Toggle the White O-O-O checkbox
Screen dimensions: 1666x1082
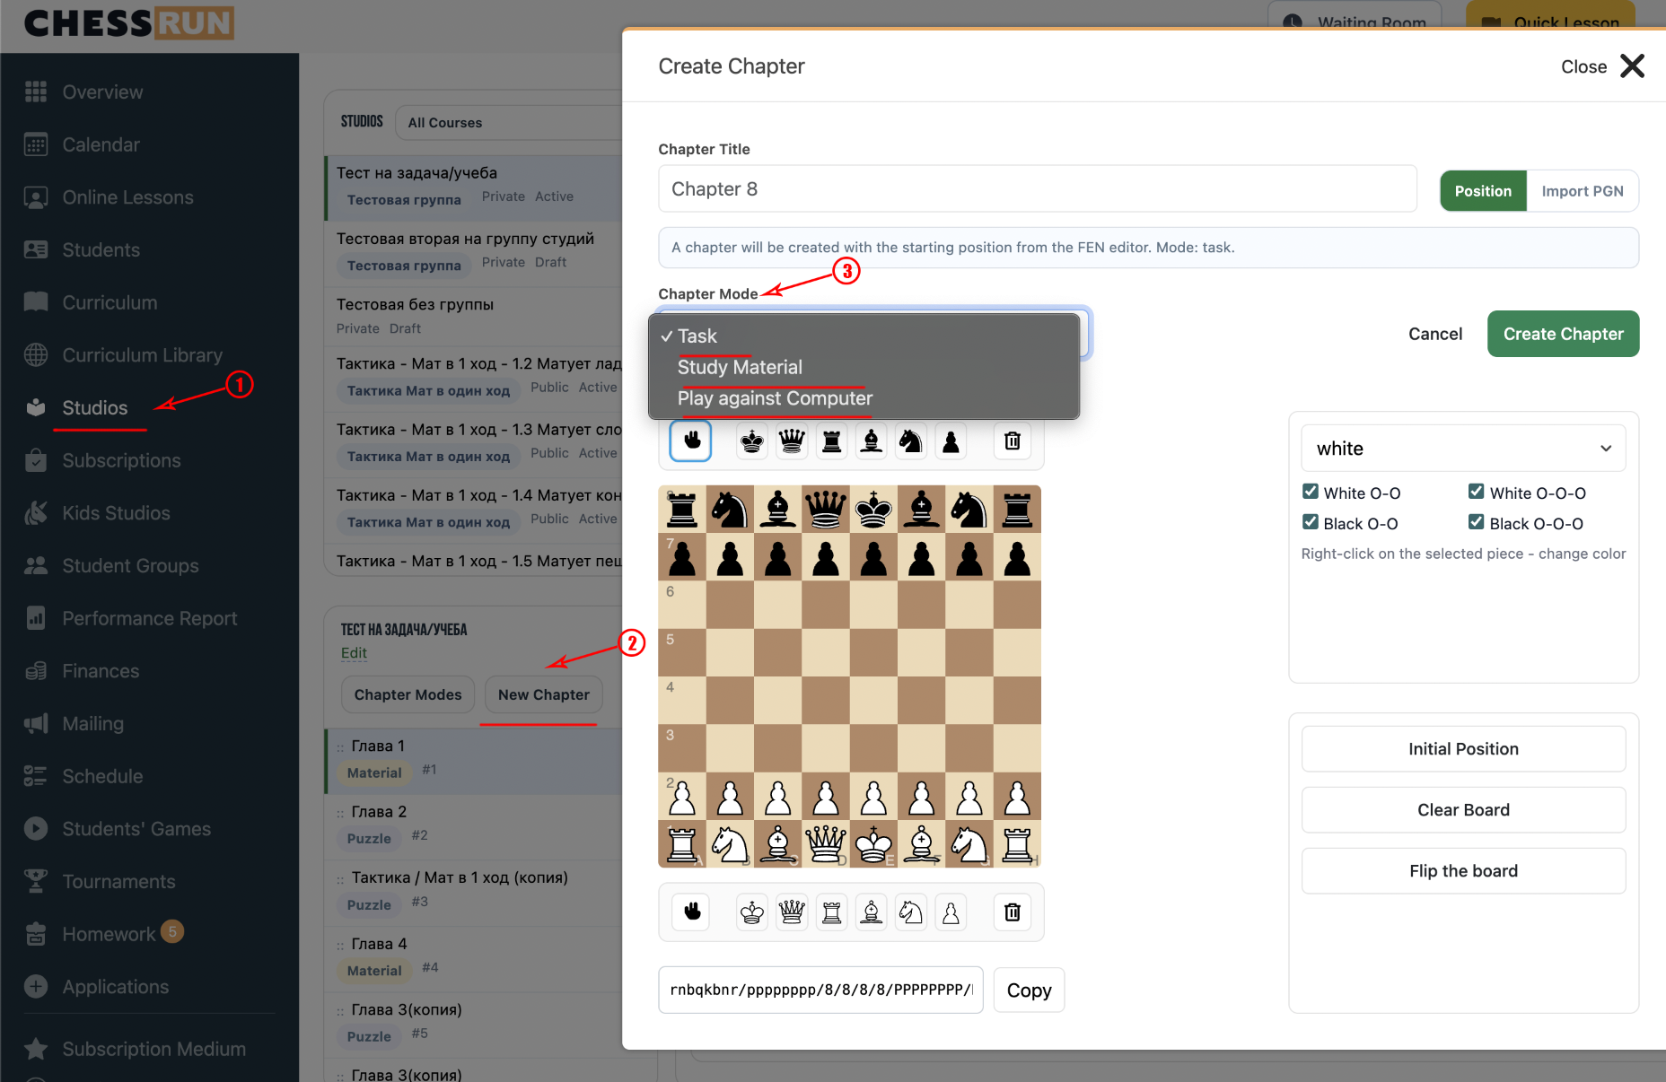1476,492
